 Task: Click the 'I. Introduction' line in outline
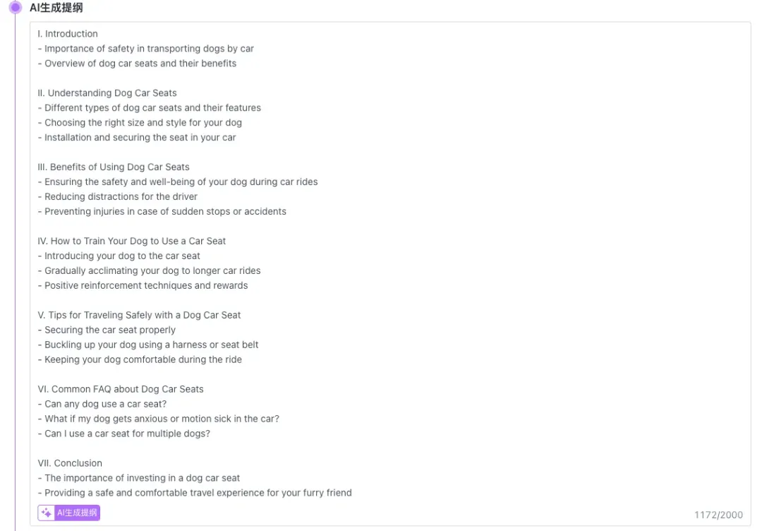(x=68, y=34)
